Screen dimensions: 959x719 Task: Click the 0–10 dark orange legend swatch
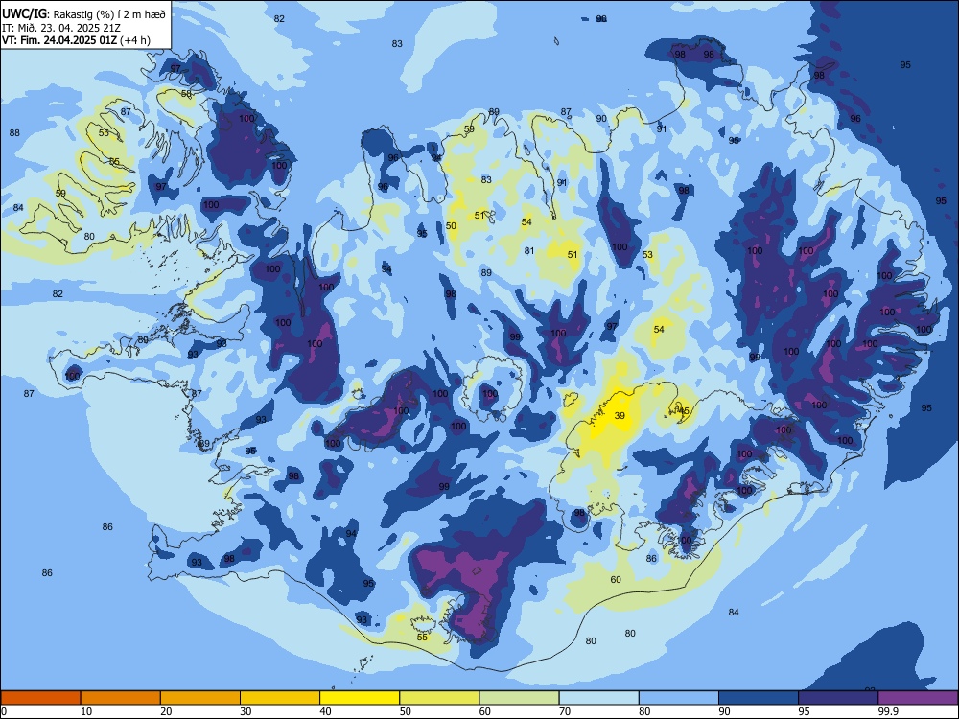pyautogui.click(x=40, y=698)
